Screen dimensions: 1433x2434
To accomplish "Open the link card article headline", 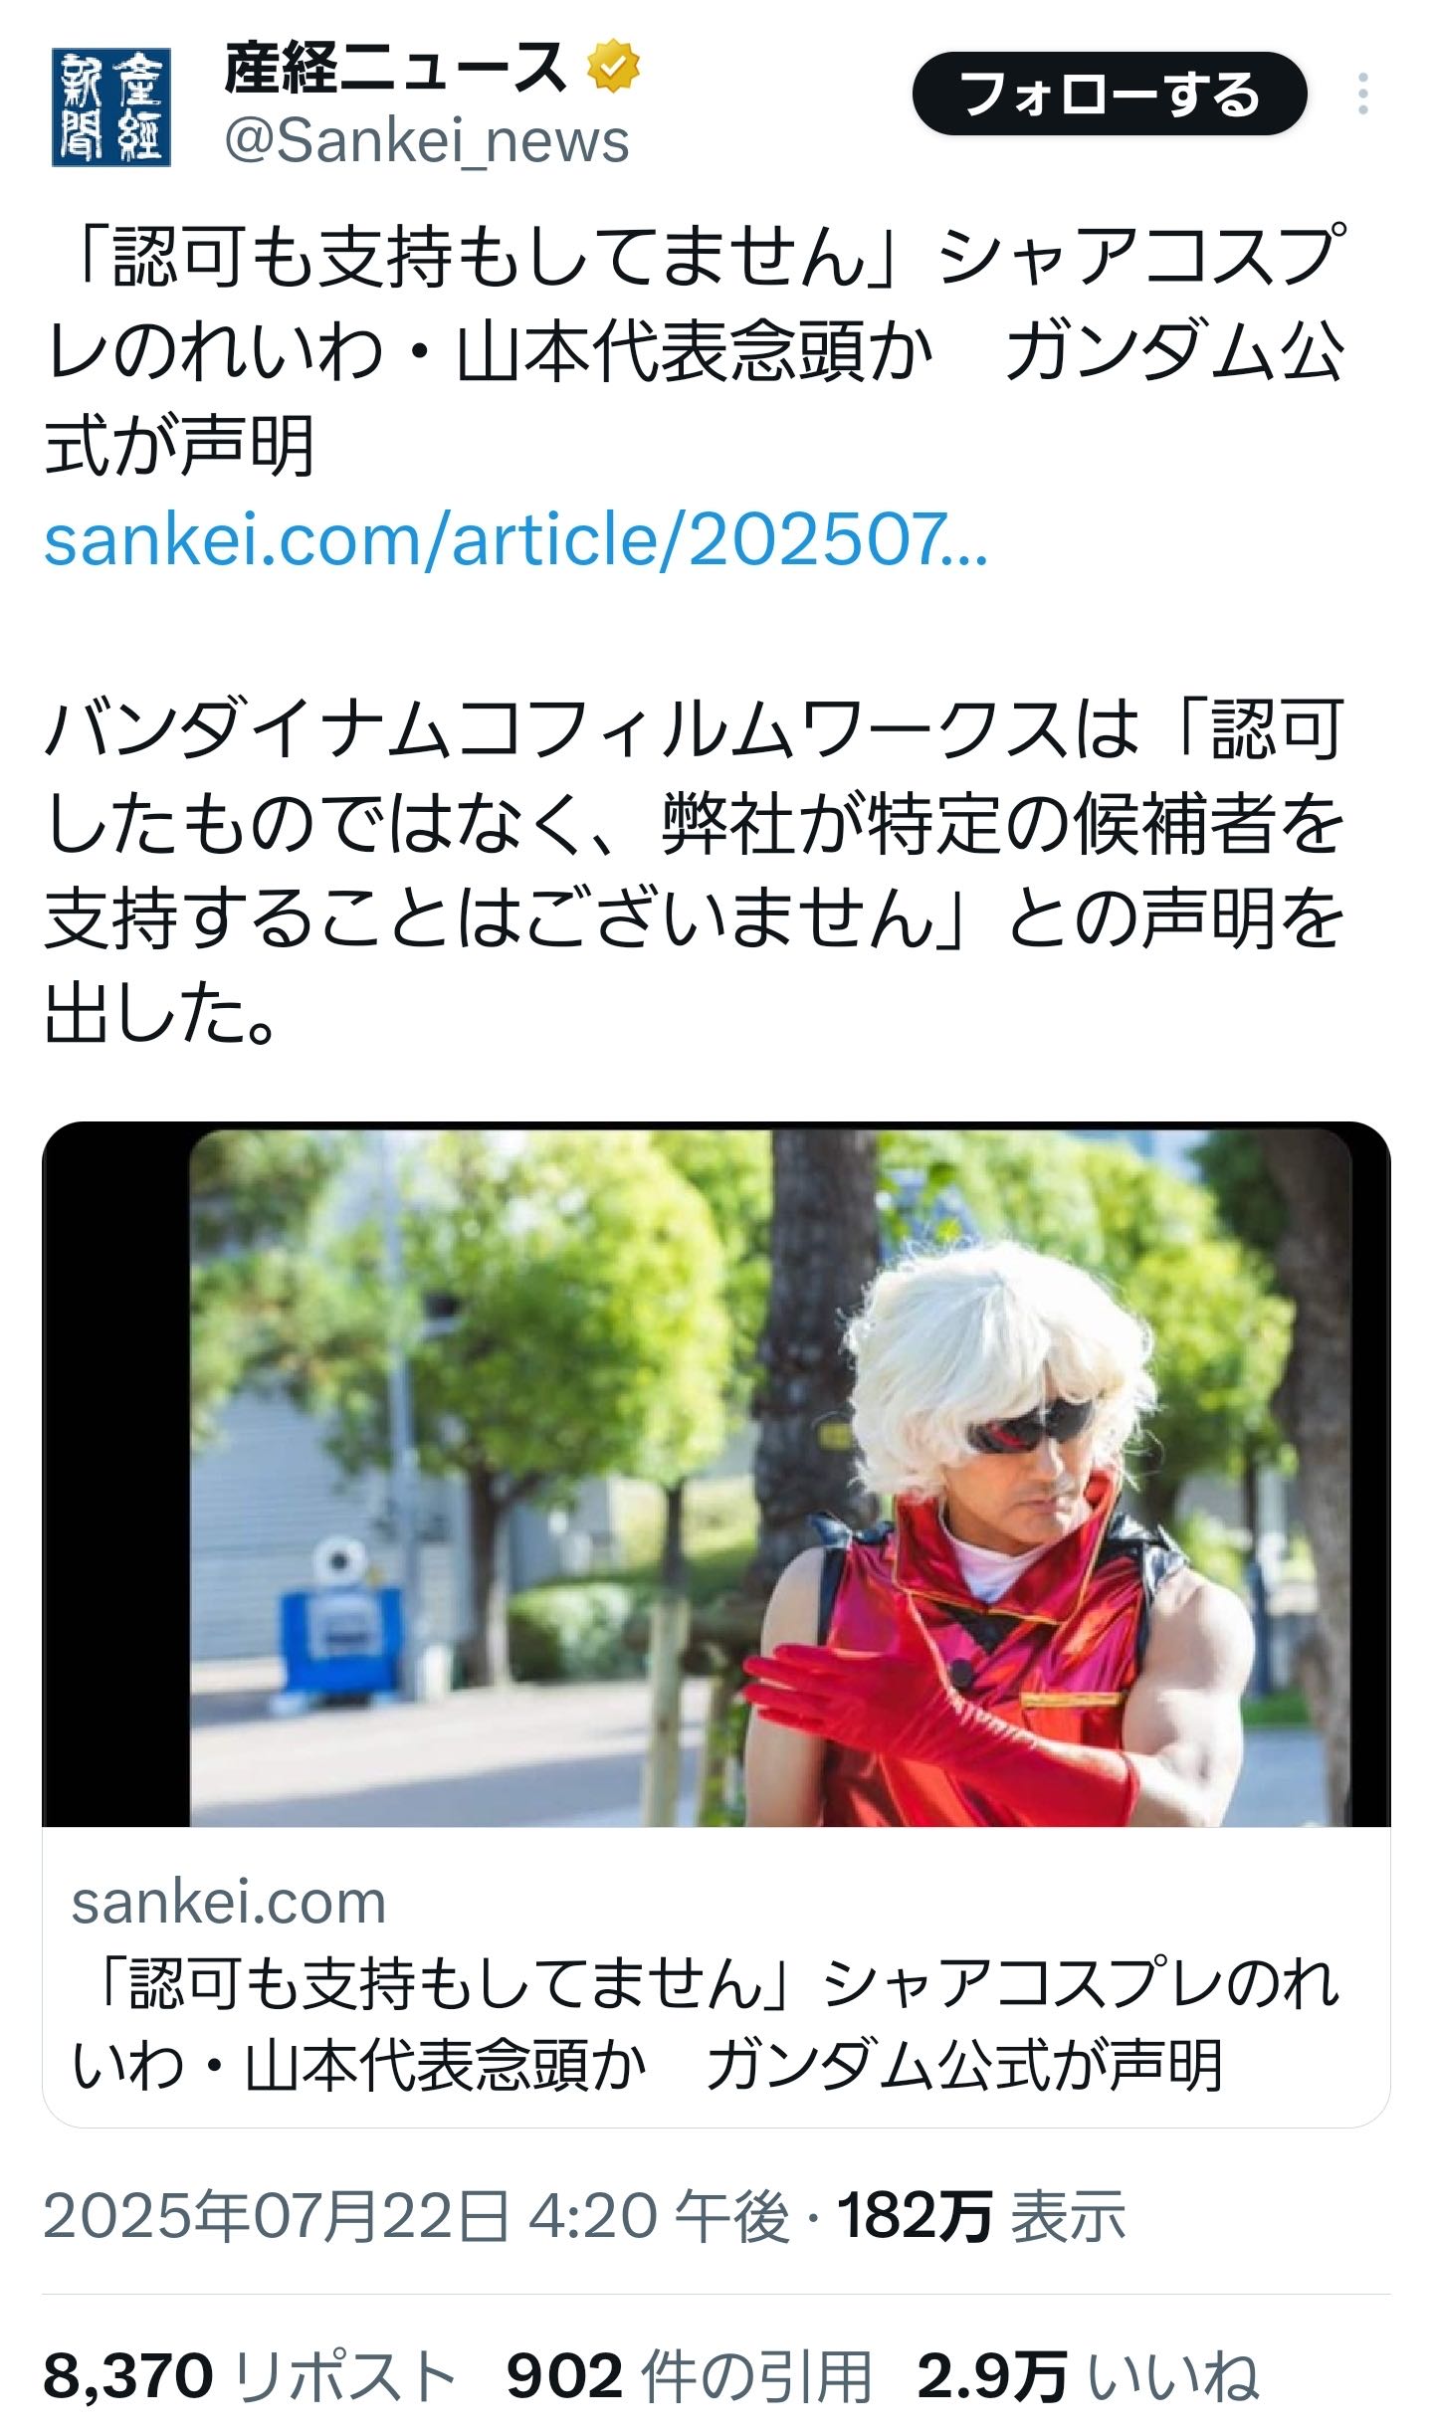I will pos(706,2023).
